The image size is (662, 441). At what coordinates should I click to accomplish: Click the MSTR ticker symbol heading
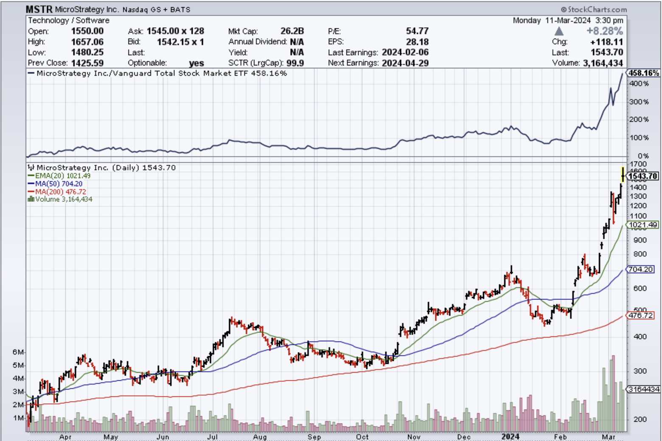(x=39, y=9)
